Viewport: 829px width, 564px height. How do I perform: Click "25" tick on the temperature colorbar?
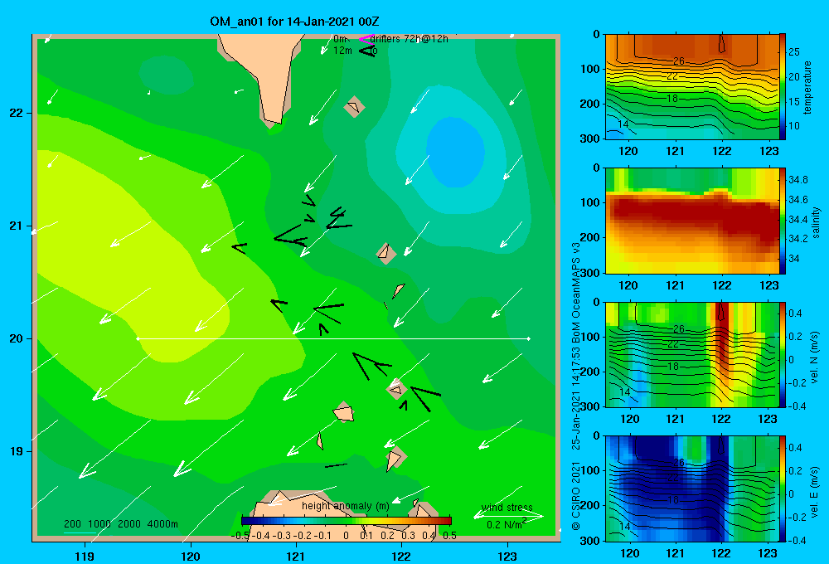(794, 52)
